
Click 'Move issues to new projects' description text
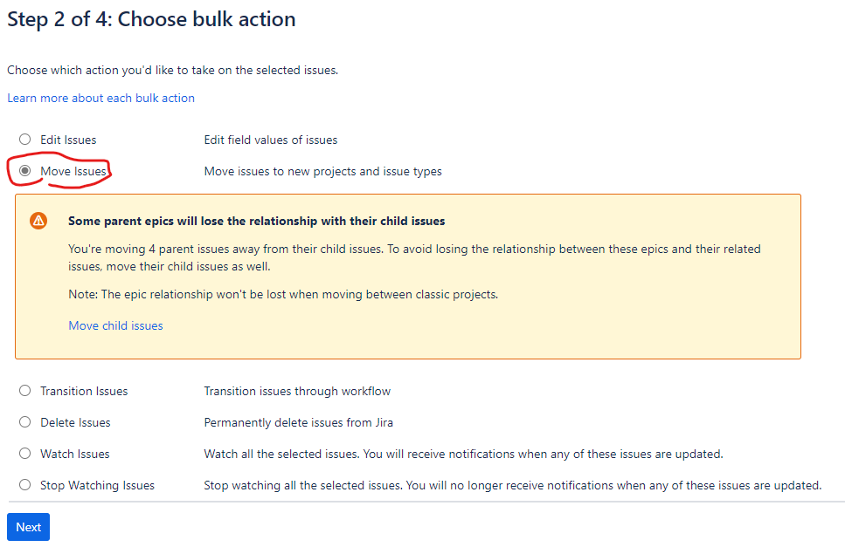coord(322,171)
